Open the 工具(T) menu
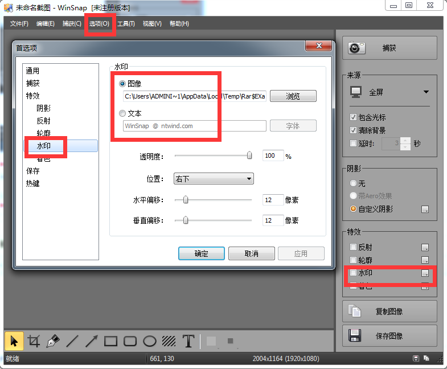 point(126,24)
